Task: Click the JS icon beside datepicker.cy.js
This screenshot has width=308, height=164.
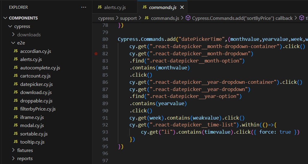Action: 16,84
